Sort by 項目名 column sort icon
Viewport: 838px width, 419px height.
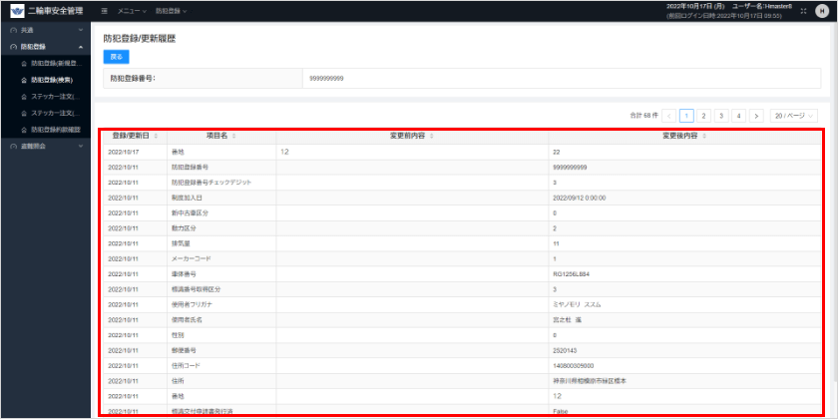(x=234, y=137)
